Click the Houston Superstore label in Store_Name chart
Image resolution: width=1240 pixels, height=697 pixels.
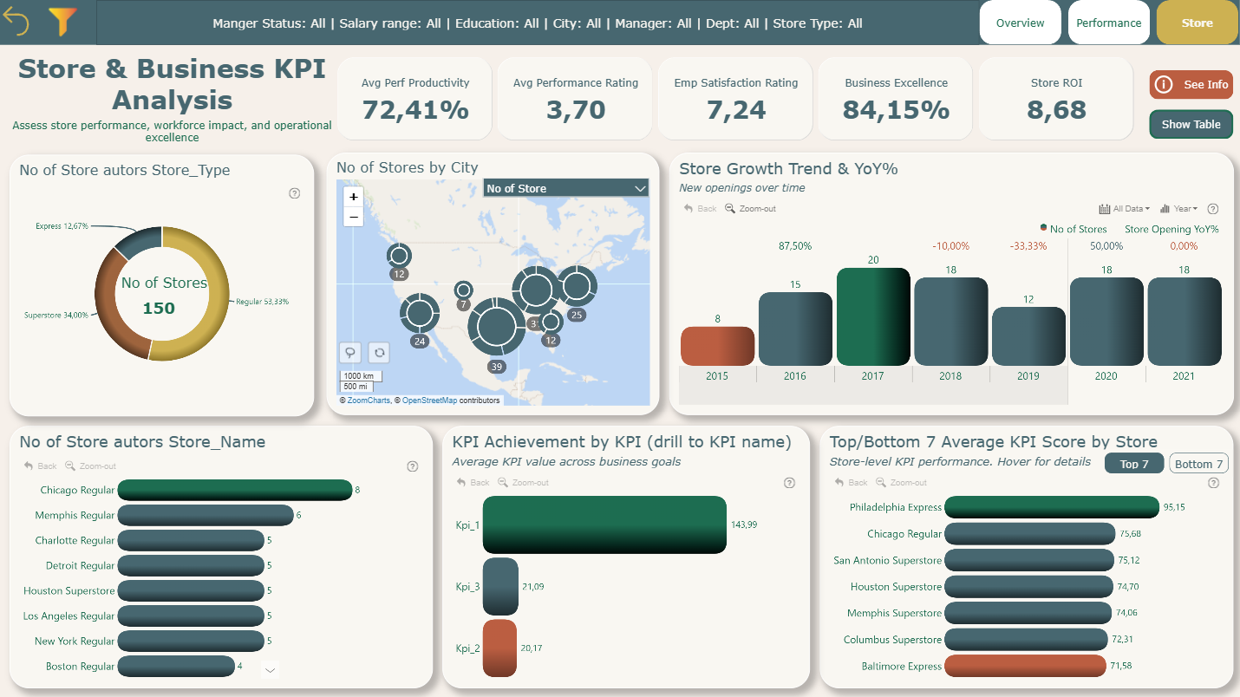click(69, 590)
